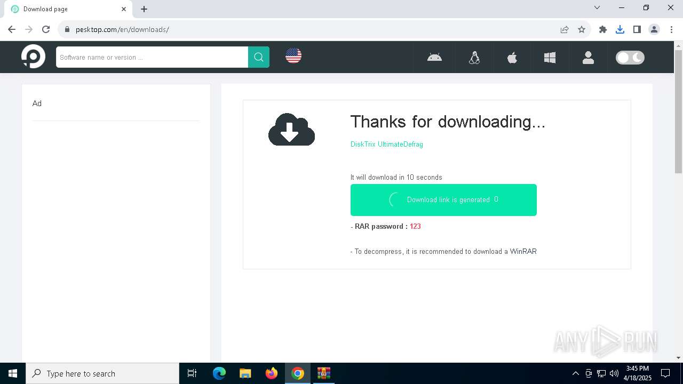This screenshot has width=683, height=384.
Task: Click the Download link is generated button
Action: click(x=443, y=200)
